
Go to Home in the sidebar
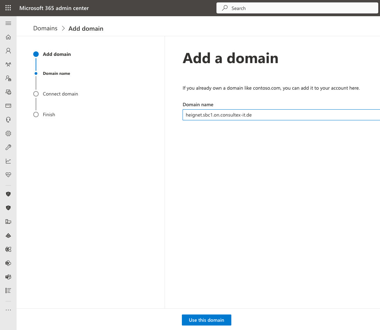(8, 37)
